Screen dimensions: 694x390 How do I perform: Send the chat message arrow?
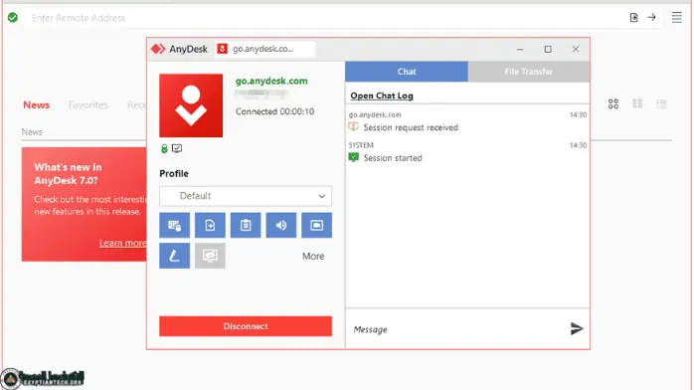577,329
